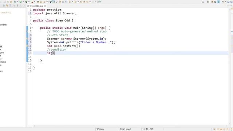This screenshot has height=131, width=233.
Task: Click the closing brace on line 15
Action: coord(41,60)
